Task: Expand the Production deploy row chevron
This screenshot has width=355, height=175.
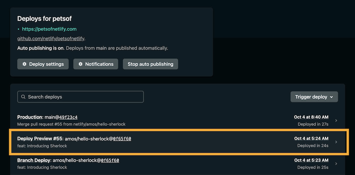Action: click(x=336, y=121)
